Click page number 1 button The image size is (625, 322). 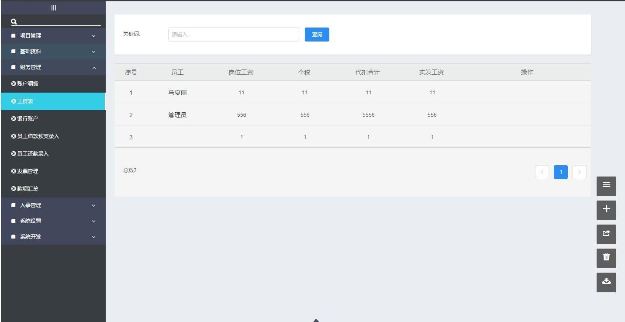point(560,172)
